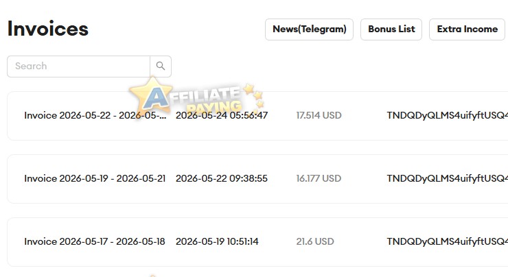Click wallet address in third invoice row
The width and height of the screenshot is (508, 277).
pyautogui.click(x=448, y=242)
